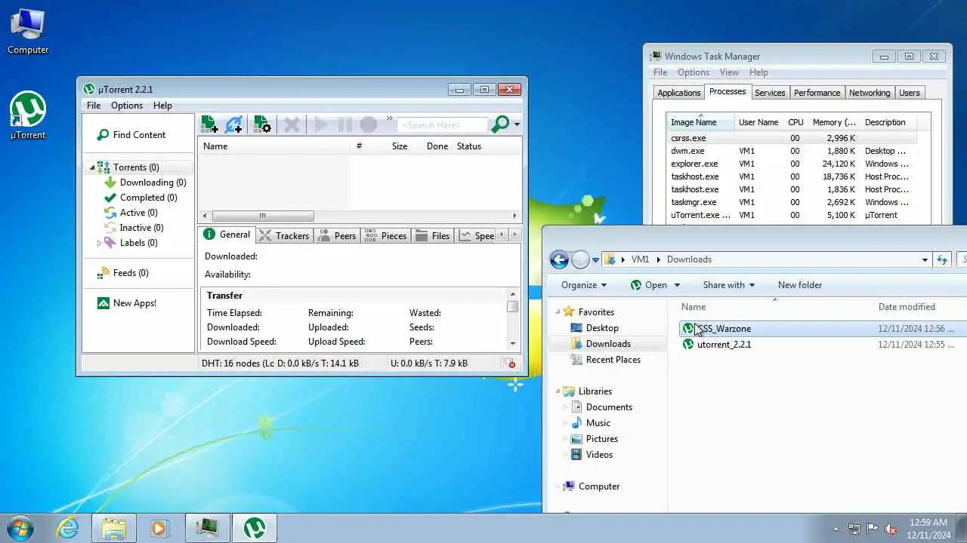
Task: Open the Services tab in Task Manager
Action: click(x=770, y=93)
